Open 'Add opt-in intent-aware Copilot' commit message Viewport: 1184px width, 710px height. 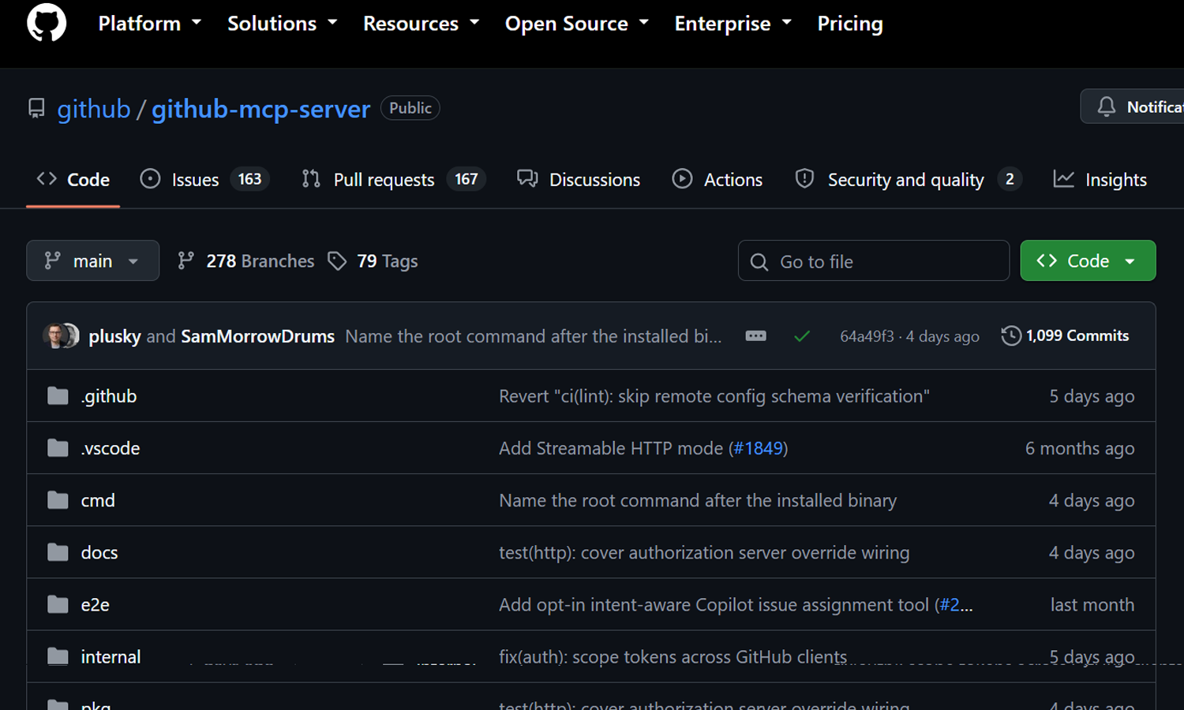click(714, 604)
